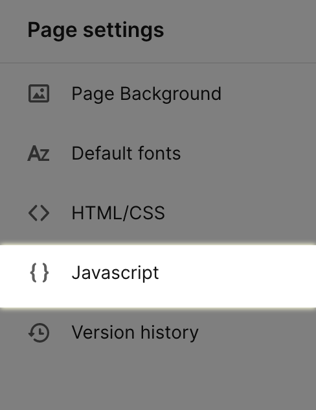The width and height of the screenshot is (316, 410).
Task: Open Page Background settings
Action: coord(158,93)
